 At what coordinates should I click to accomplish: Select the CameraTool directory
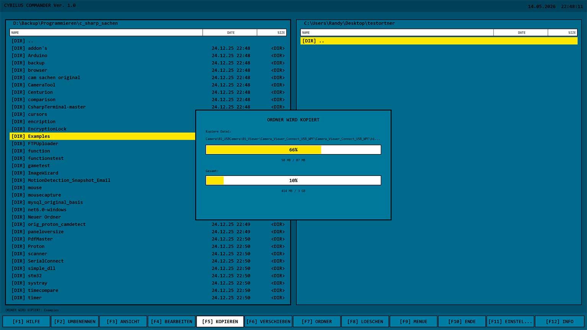click(x=148, y=85)
